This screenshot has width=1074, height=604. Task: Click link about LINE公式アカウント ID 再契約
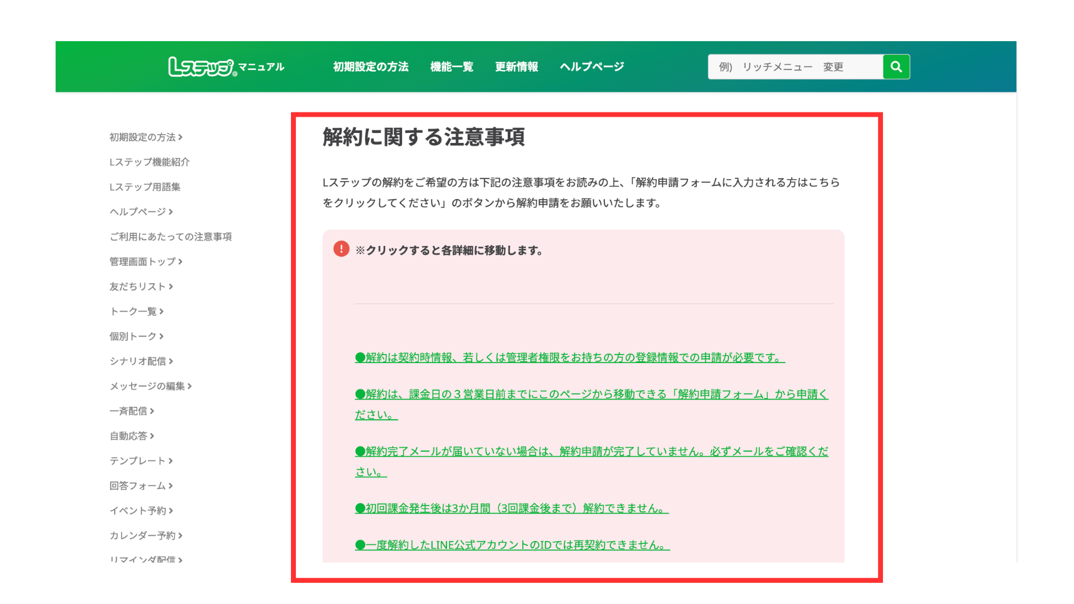(512, 545)
